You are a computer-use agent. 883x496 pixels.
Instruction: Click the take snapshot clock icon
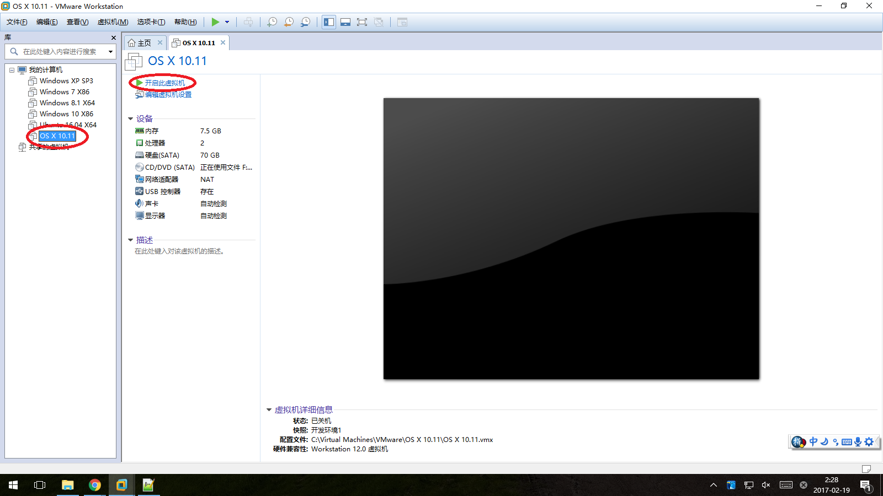[272, 22]
